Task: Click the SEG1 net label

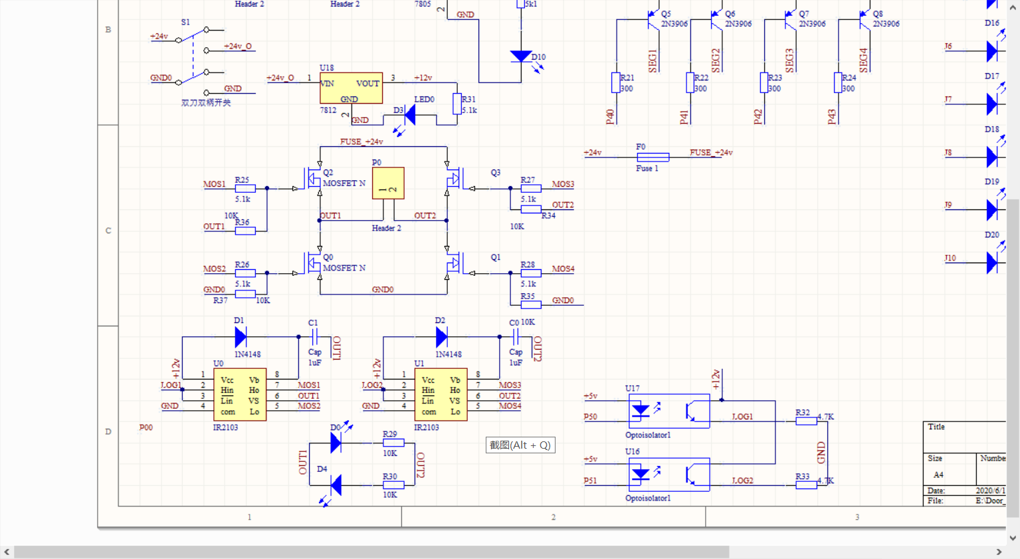Action: click(x=653, y=60)
